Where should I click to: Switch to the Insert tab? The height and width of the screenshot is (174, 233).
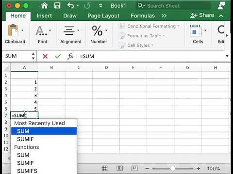(x=44, y=15)
